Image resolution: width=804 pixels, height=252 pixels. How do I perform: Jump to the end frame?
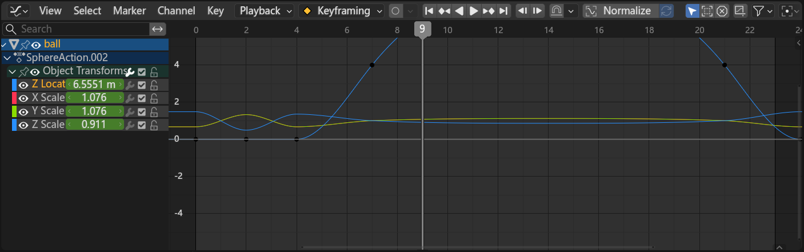pyautogui.click(x=503, y=10)
